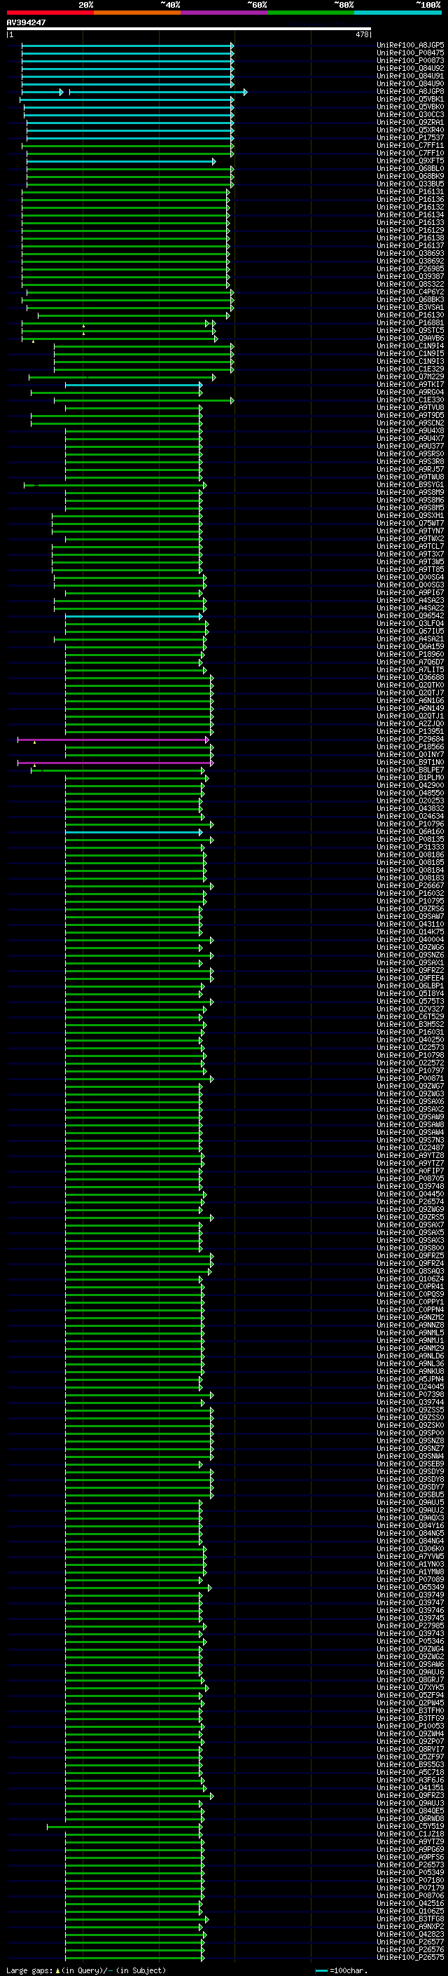Select hit UniRef100_P16131
The image size is (448, 1976).
pyautogui.click(x=410, y=192)
